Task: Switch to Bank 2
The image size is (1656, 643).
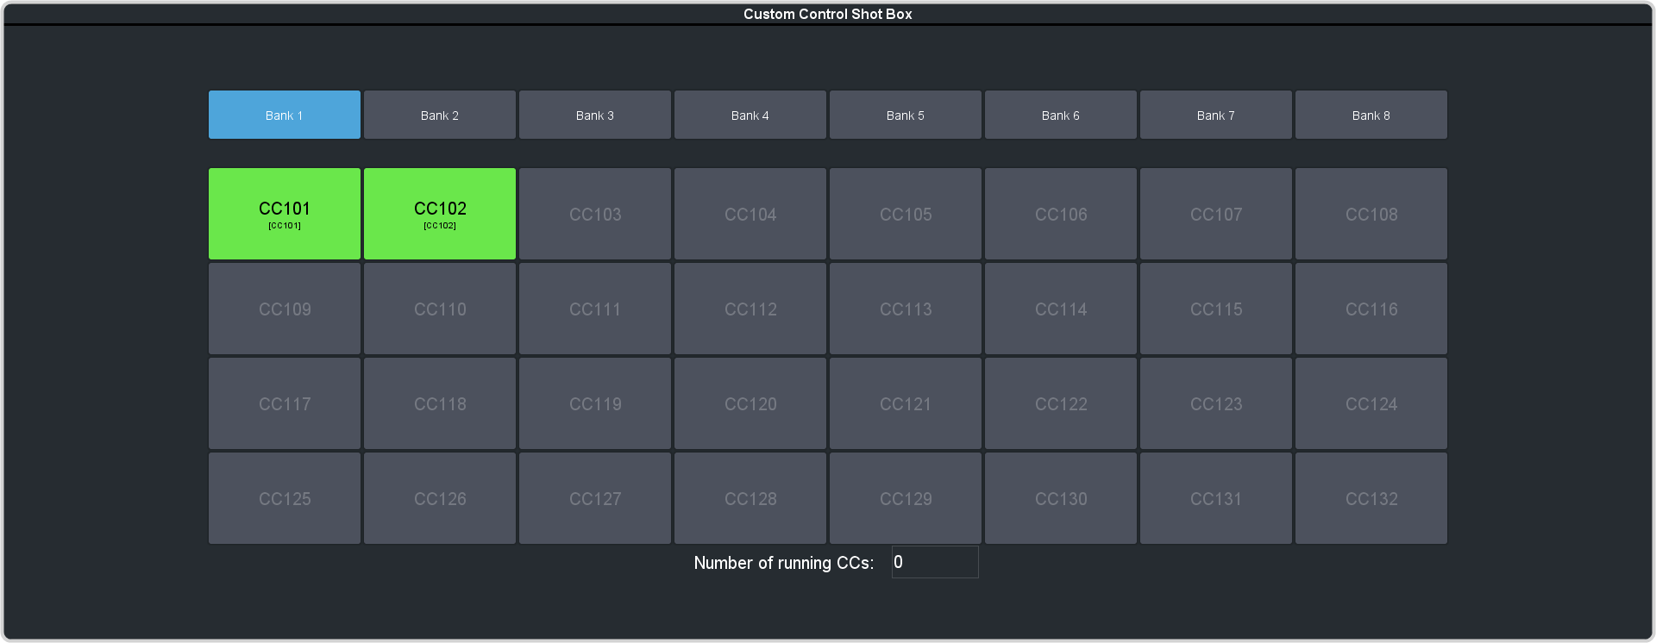Action: click(440, 115)
